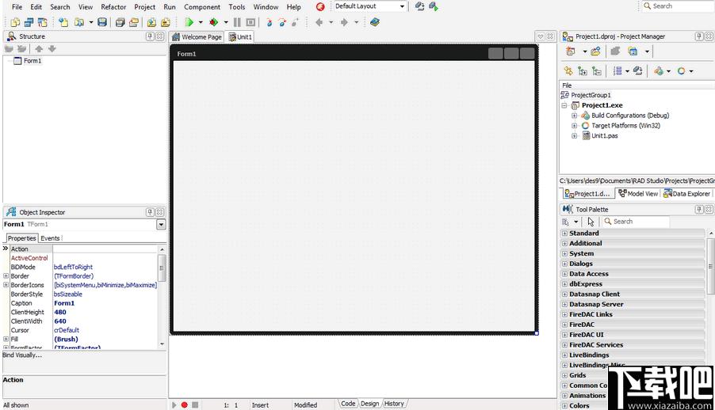The width and height of the screenshot is (715, 410).
Task: Click the Back navigation arrow
Action: point(319,22)
